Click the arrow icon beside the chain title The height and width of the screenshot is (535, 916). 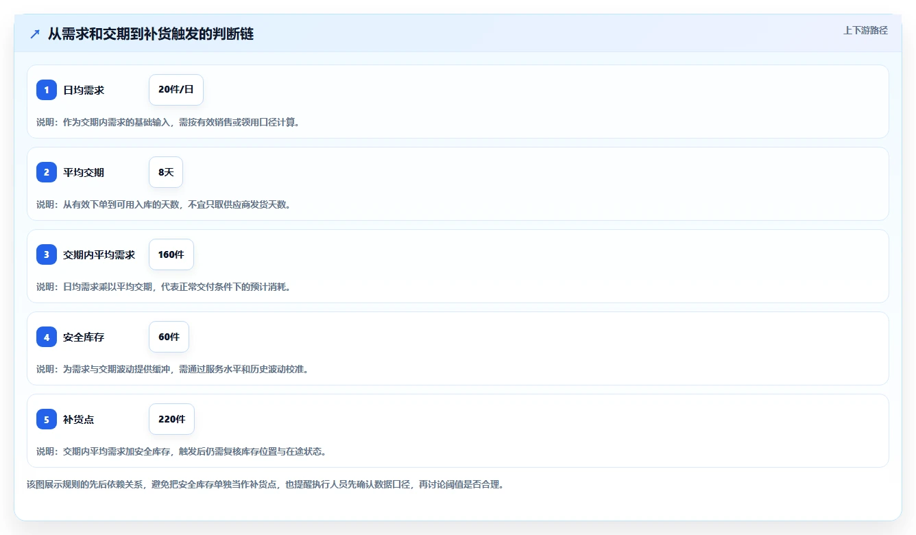[35, 34]
